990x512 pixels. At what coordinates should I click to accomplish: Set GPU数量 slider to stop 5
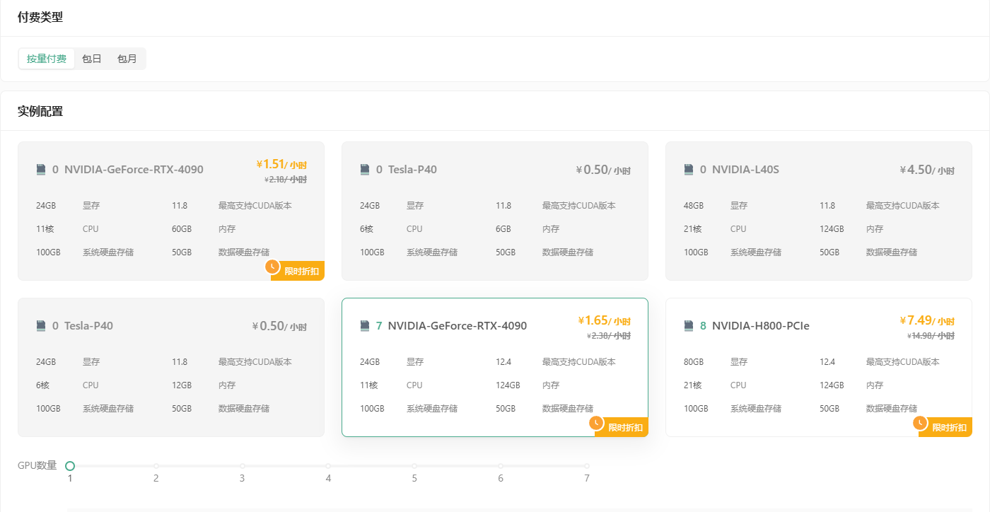pyautogui.click(x=414, y=466)
